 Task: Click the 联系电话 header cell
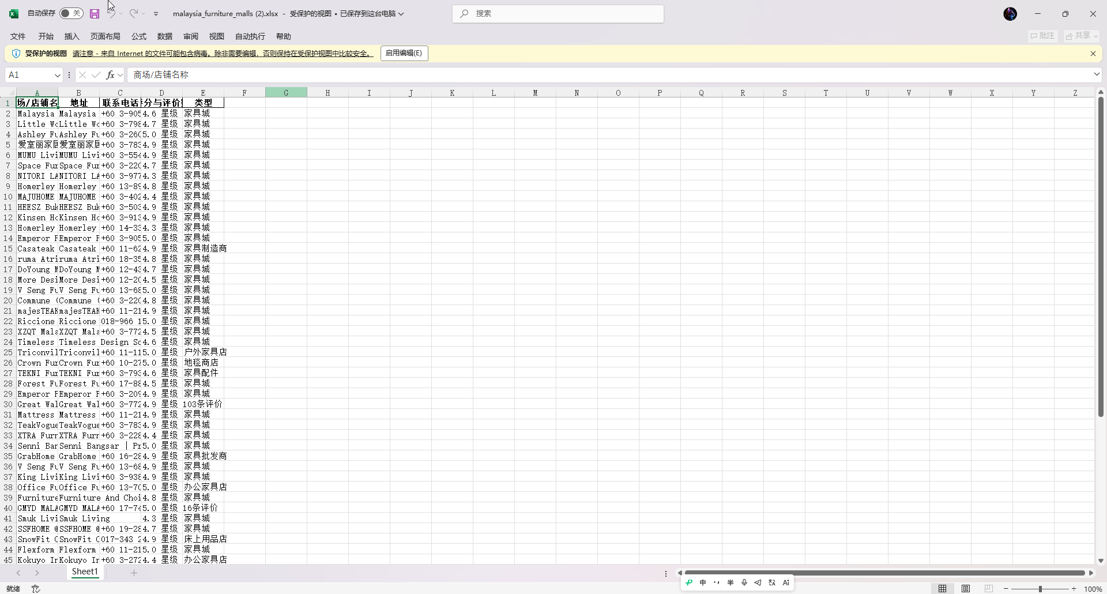pyautogui.click(x=120, y=103)
